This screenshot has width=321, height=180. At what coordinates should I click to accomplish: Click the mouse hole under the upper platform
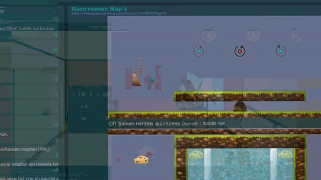pyautogui.click(x=240, y=106)
